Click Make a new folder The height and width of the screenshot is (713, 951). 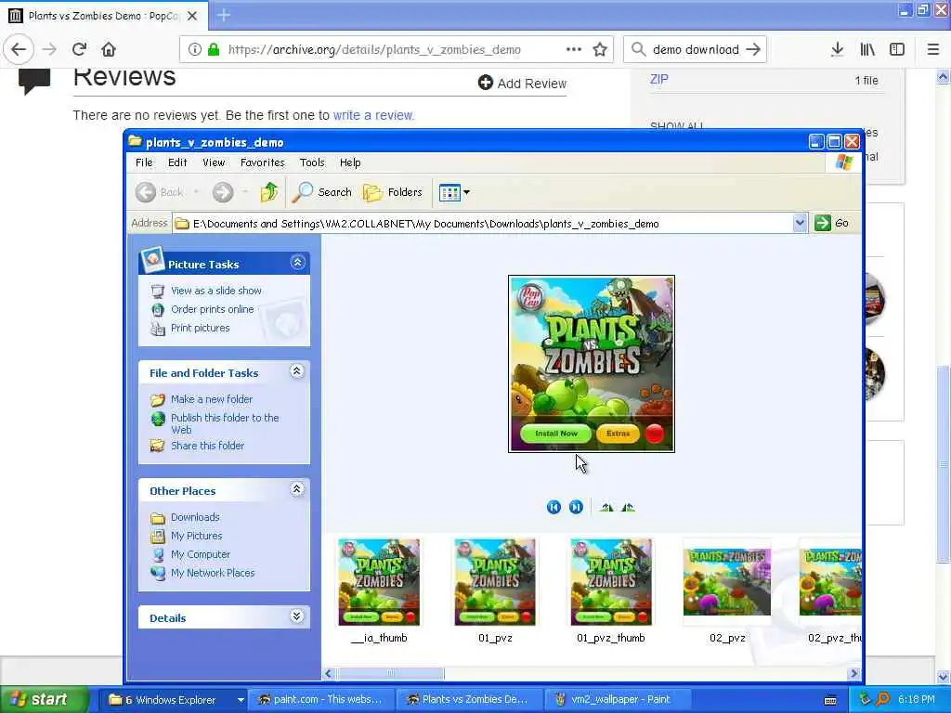coord(212,399)
